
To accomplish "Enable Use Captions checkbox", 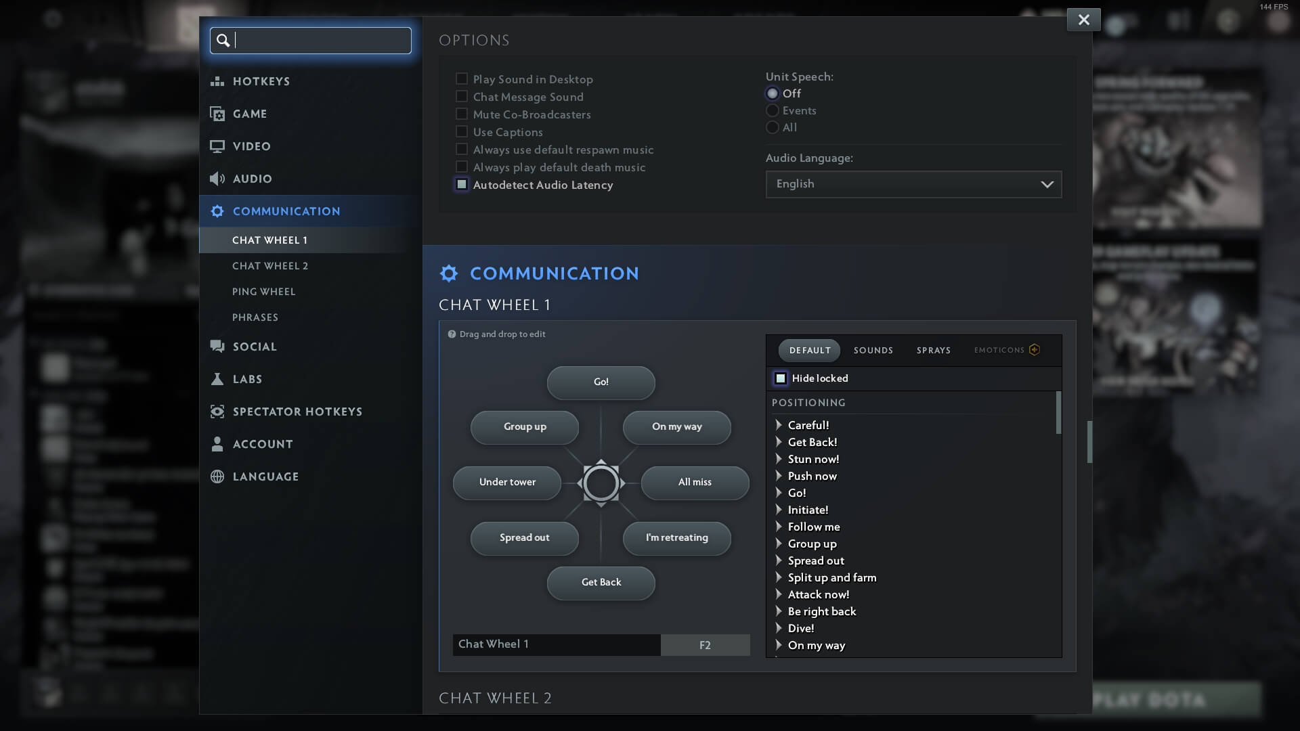I will click(462, 132).
